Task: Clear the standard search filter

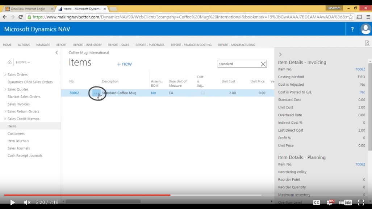Action: (263, 64)
